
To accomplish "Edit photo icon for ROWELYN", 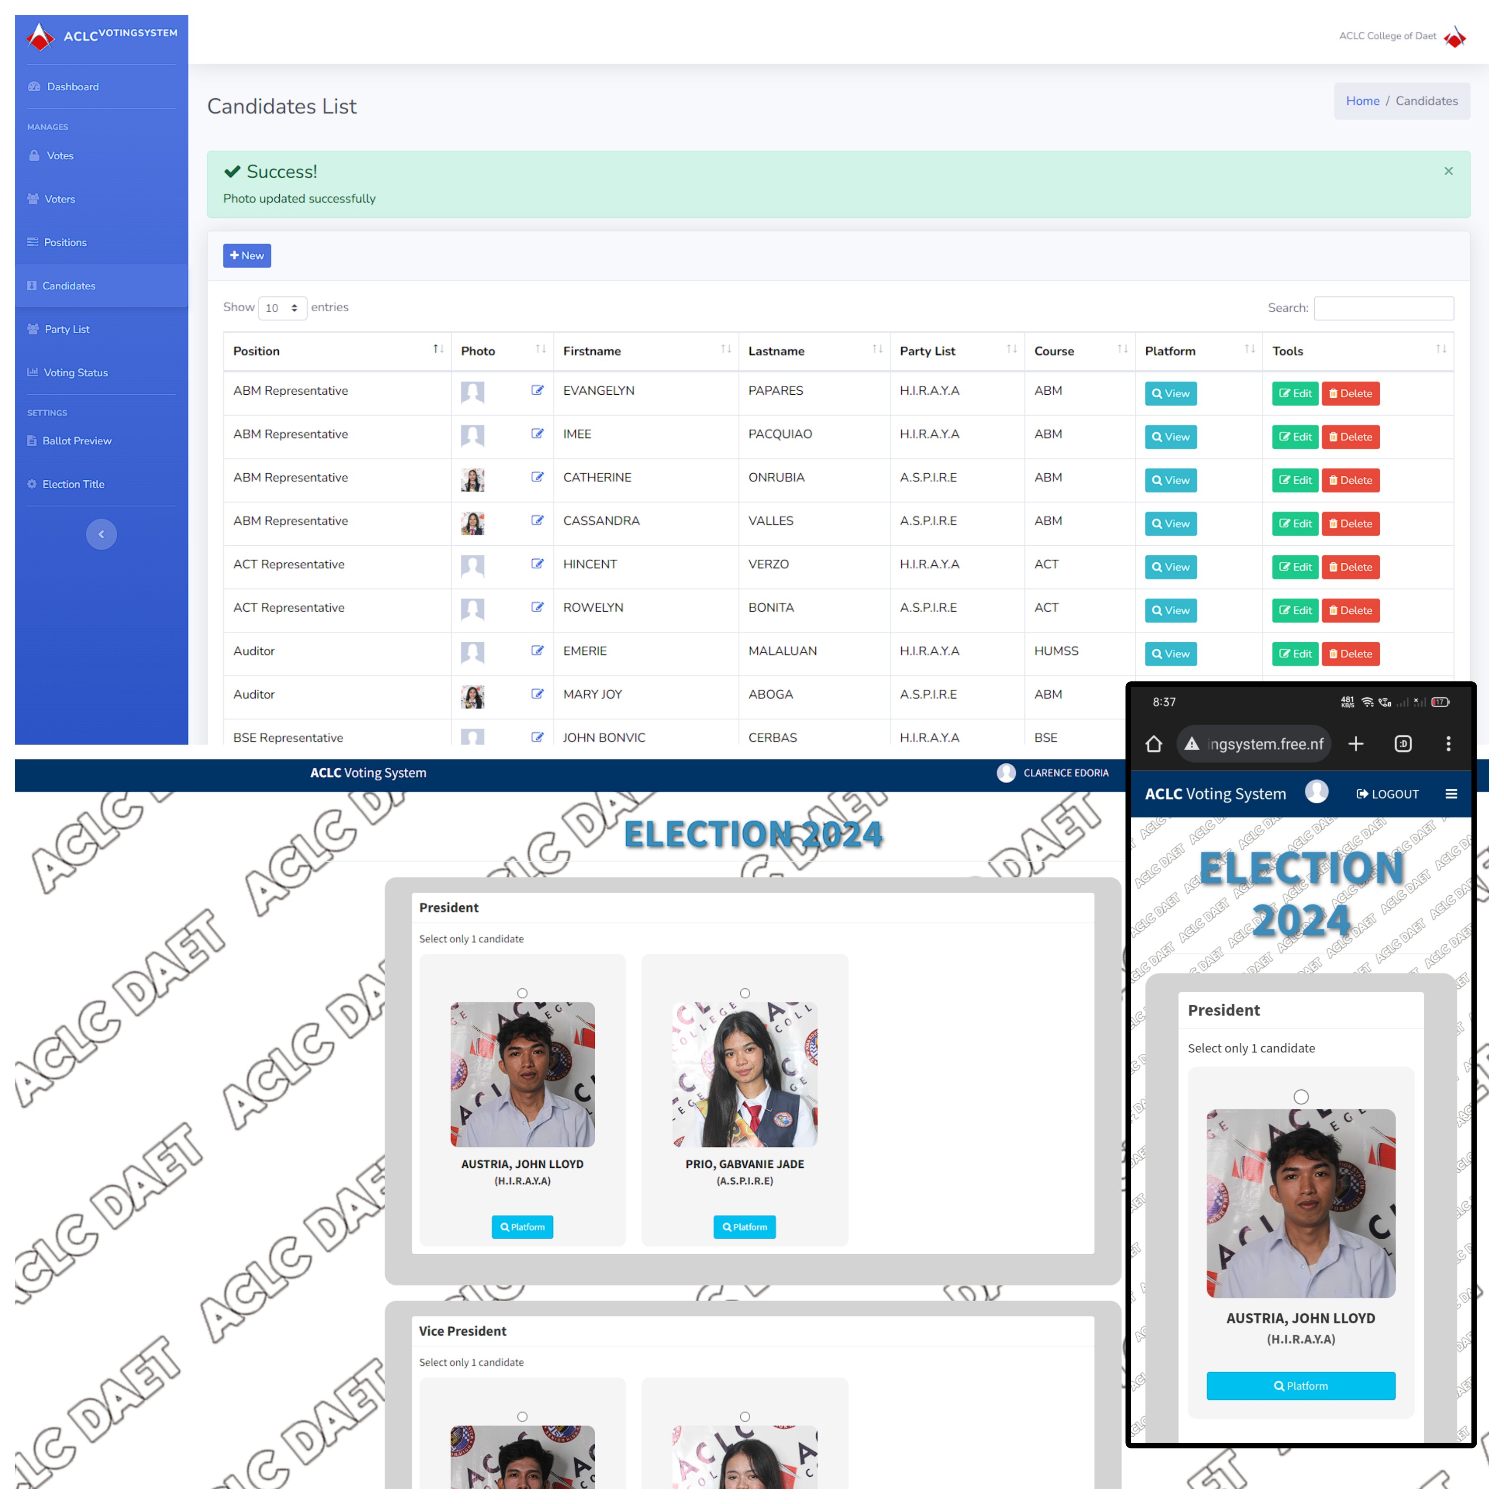I will point(537,607).
